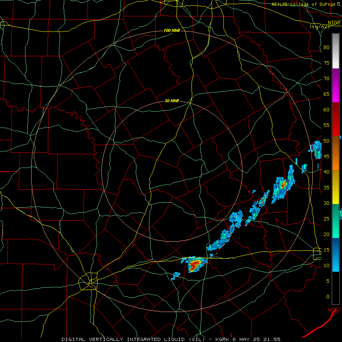Image resolution: width=342 pixels, height=342 pixels.
Task: Click the value 35 on the legend
Action: coord(326,188)
